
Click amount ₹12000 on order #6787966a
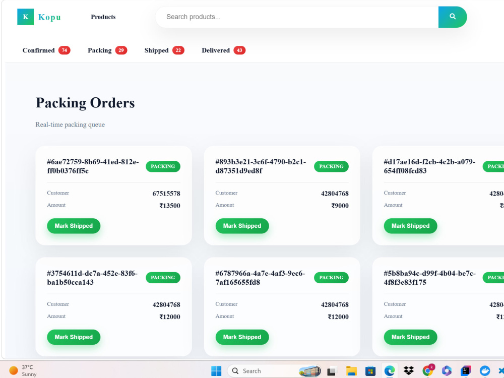coord(338,317)
